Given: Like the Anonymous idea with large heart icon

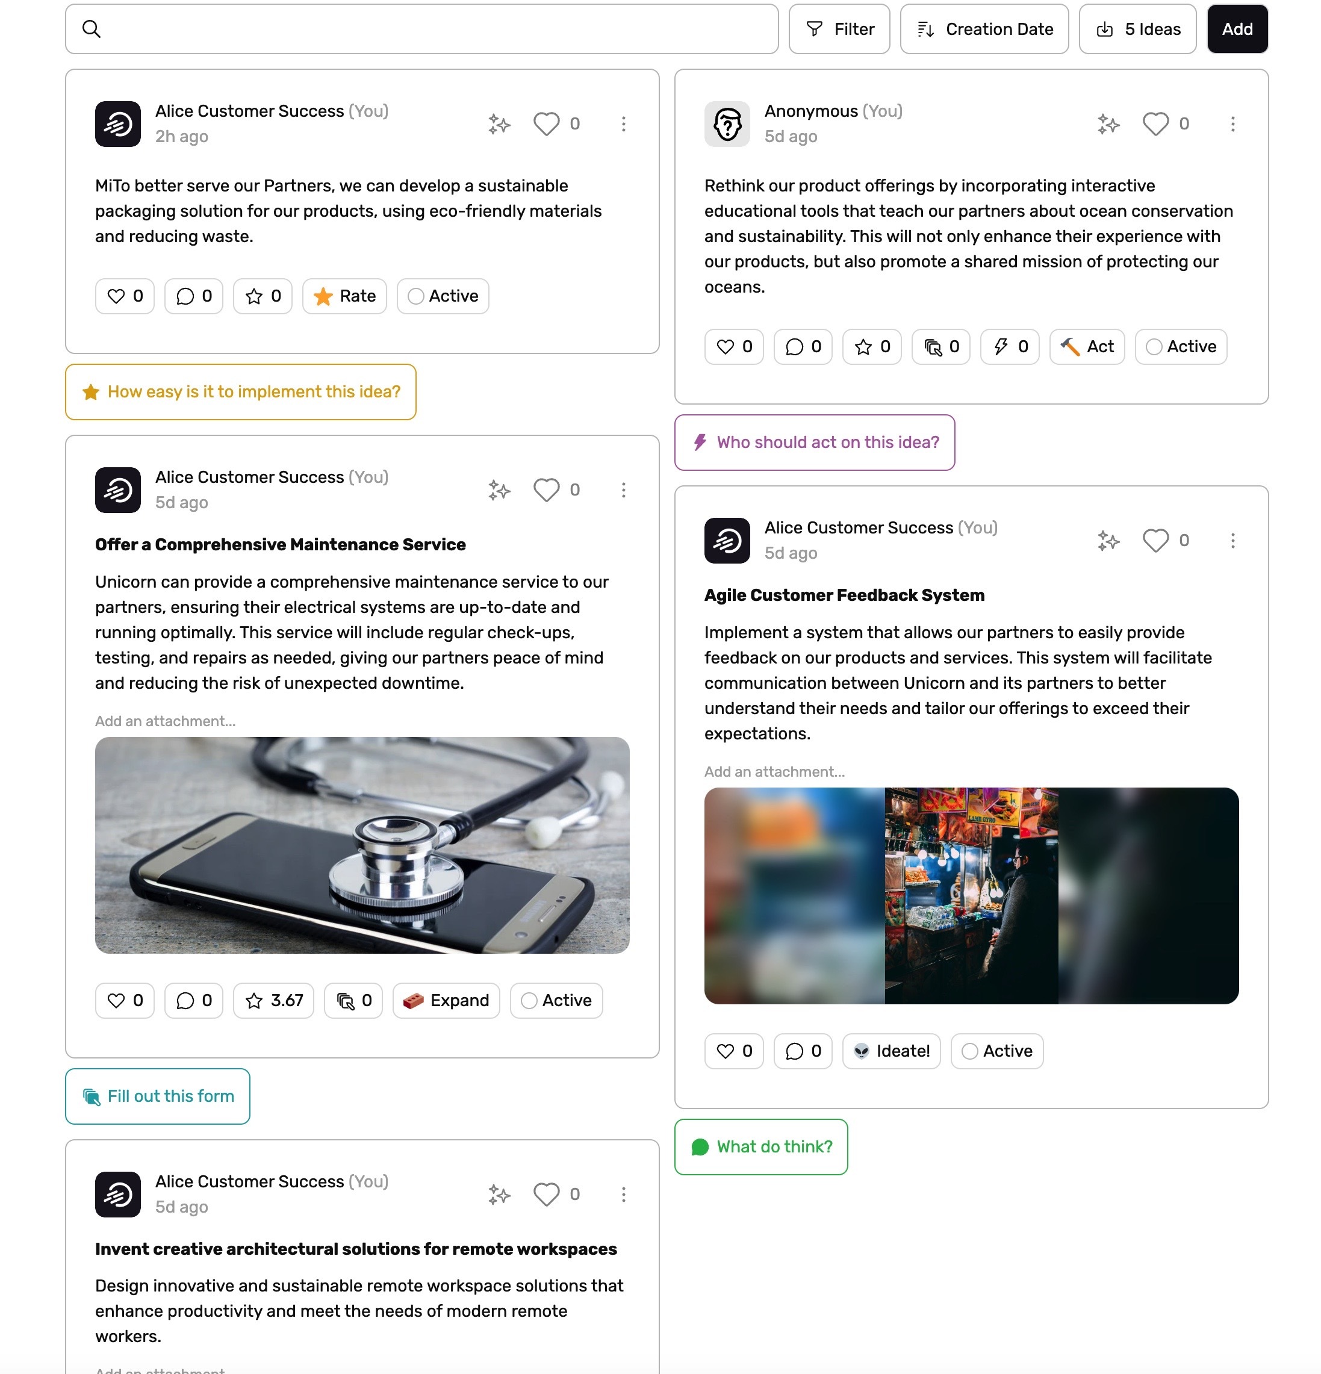Looking at the screenshot, I should click(x=1155, y=124).
